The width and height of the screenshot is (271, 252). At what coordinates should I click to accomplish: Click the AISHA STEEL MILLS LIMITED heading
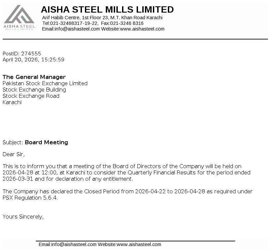pos(107,9)
